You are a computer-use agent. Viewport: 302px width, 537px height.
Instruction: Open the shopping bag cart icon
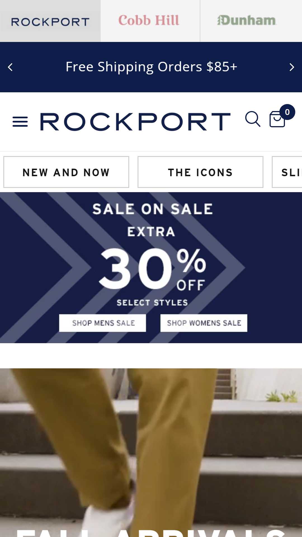[277, 119]
